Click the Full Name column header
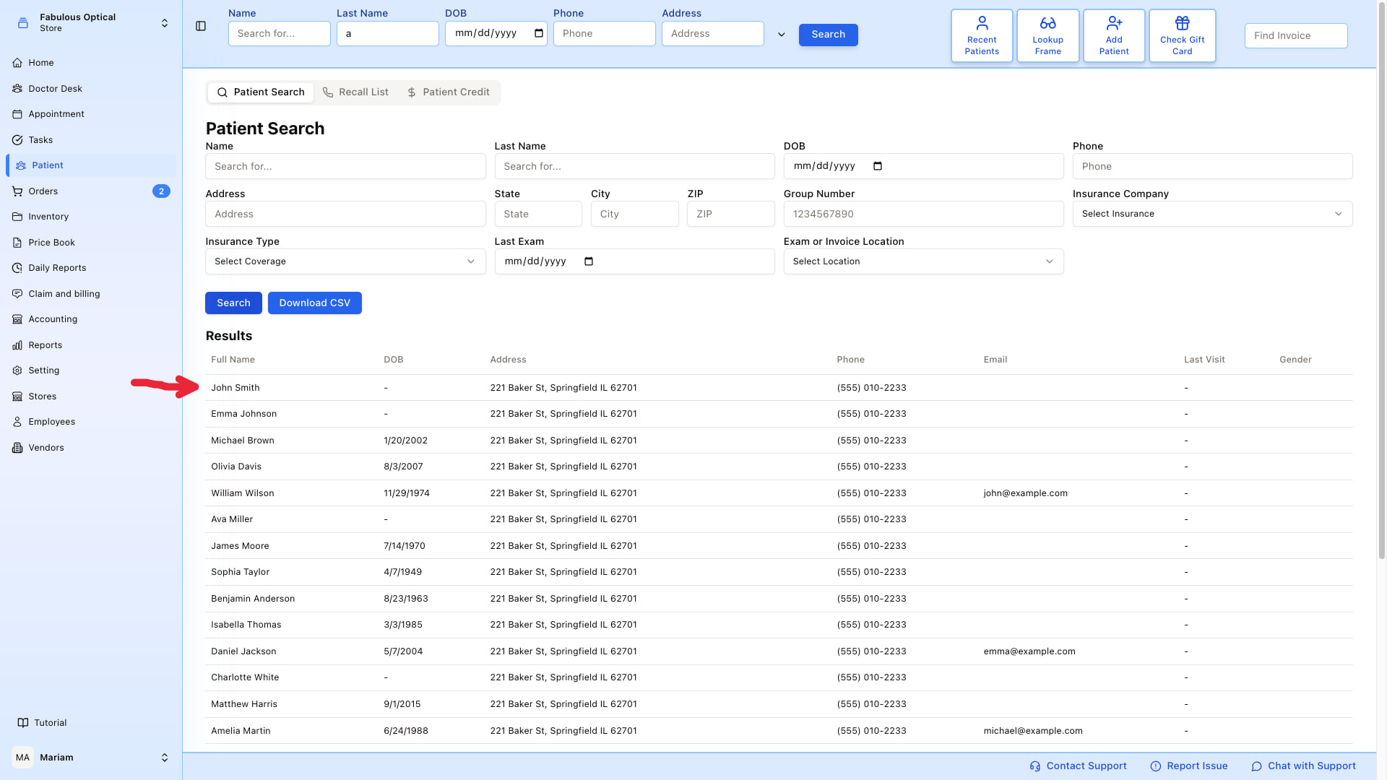This screenshot has height=780, width=1387. 233,360
